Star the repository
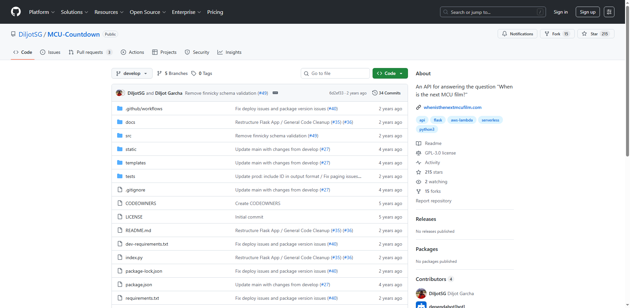The height and width of the screenshot is (308, 630). (x=596, y=34)
